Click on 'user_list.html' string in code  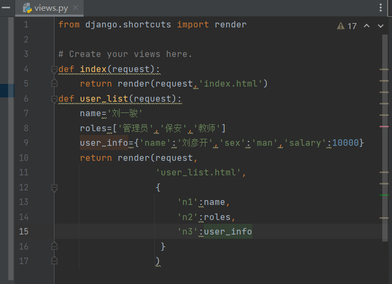tap(201, 173)
